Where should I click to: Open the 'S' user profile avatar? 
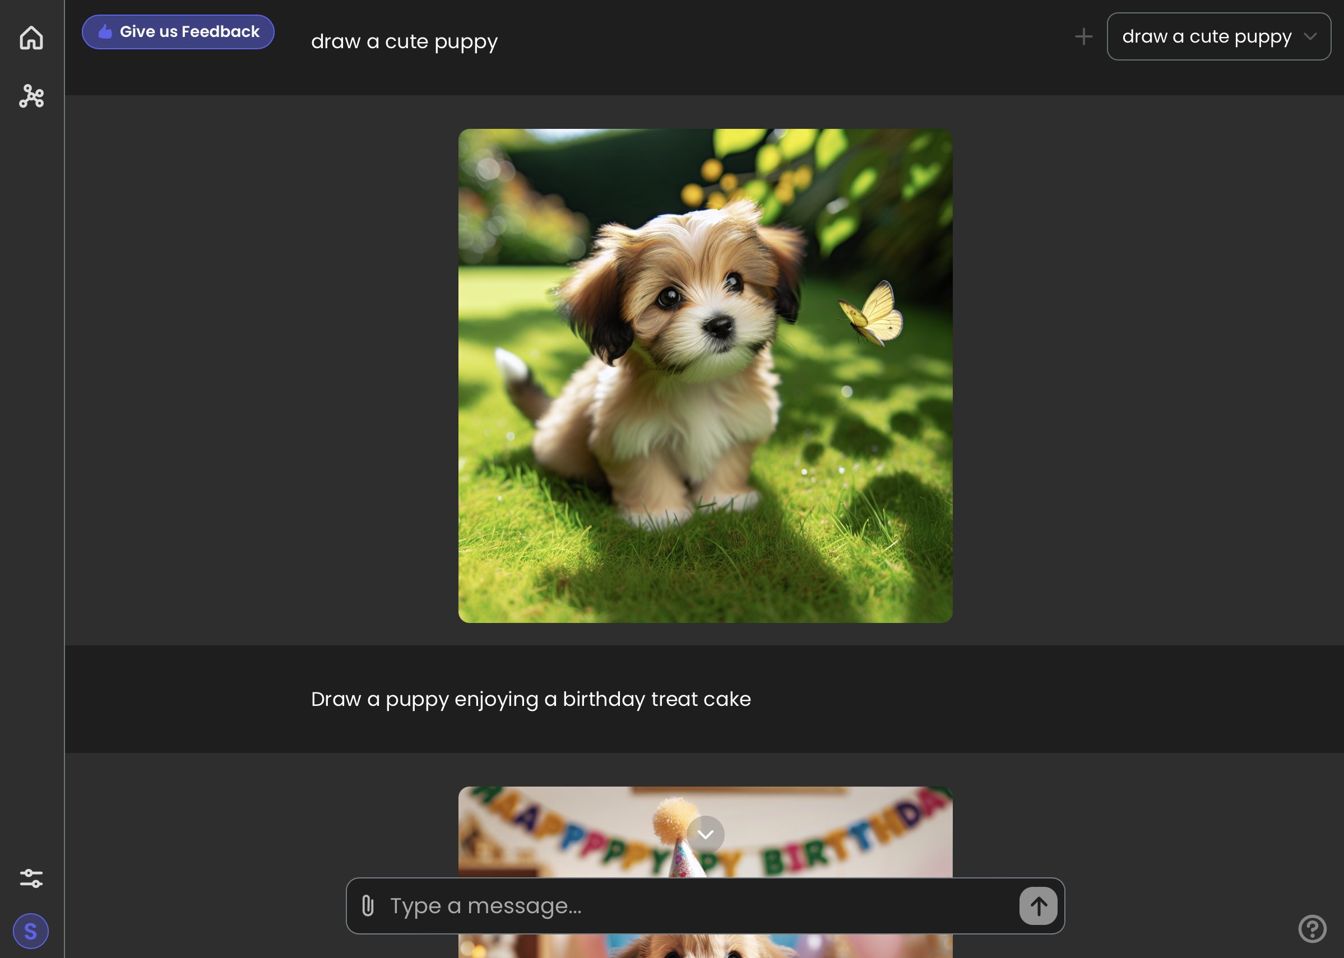31,931
